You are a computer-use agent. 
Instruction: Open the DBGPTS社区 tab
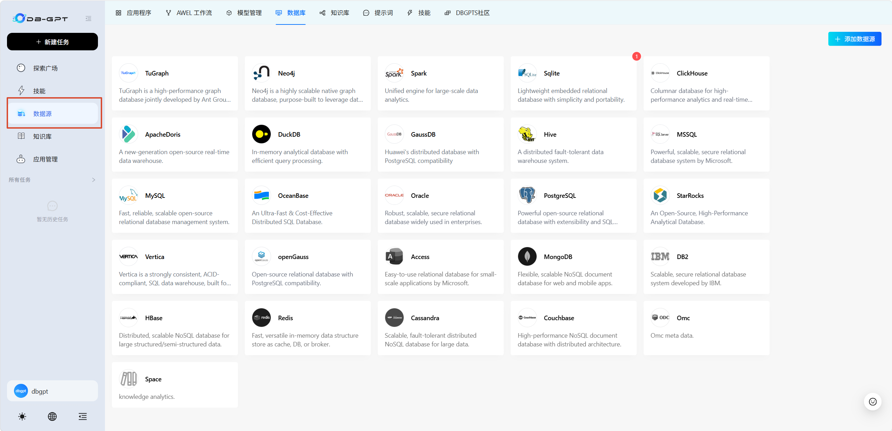[x=467, y=13]
